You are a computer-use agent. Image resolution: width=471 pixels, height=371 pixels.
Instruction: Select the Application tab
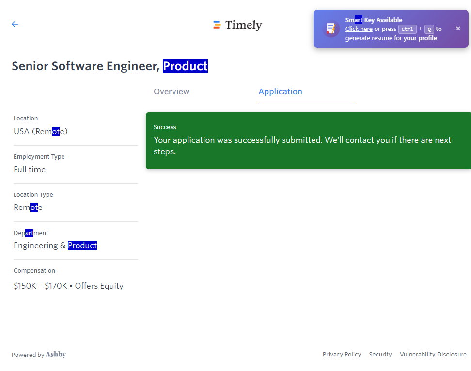[x=280, y=92]
